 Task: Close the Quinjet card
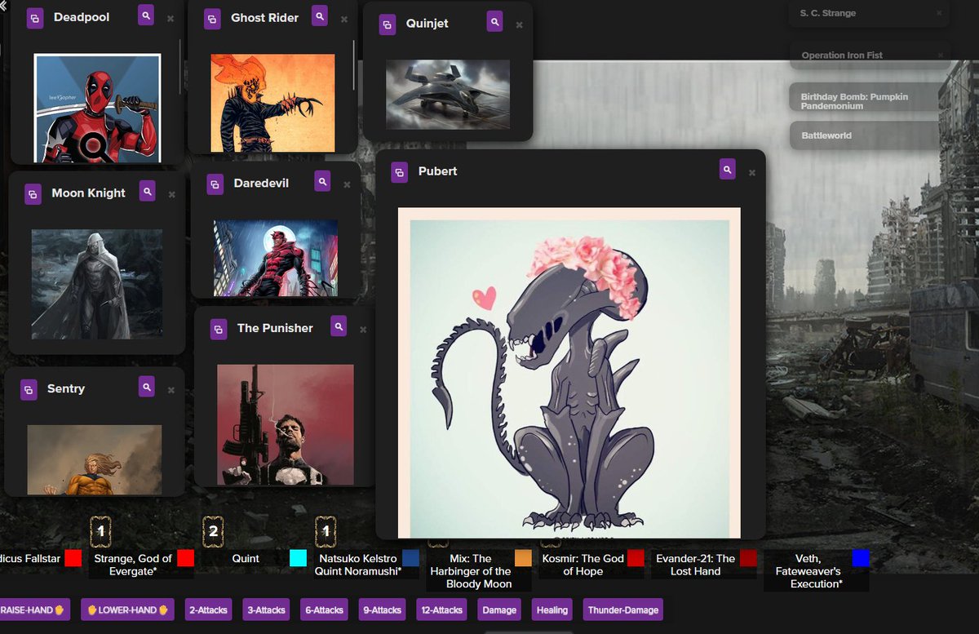click(x=519, y=25)
